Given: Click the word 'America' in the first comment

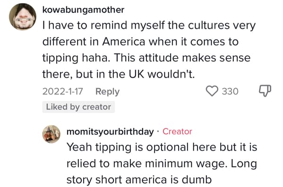Looking at the screenshot, I should (x=124, y=42).
